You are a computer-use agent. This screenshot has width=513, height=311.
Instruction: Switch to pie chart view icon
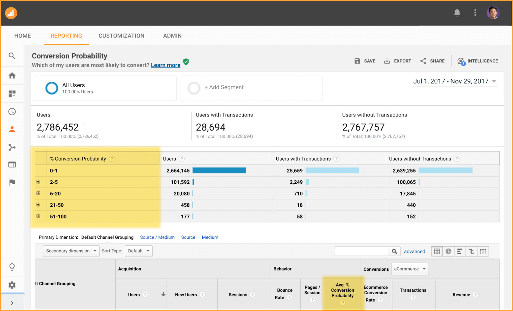pyautogui.click(x=448, y=251)
